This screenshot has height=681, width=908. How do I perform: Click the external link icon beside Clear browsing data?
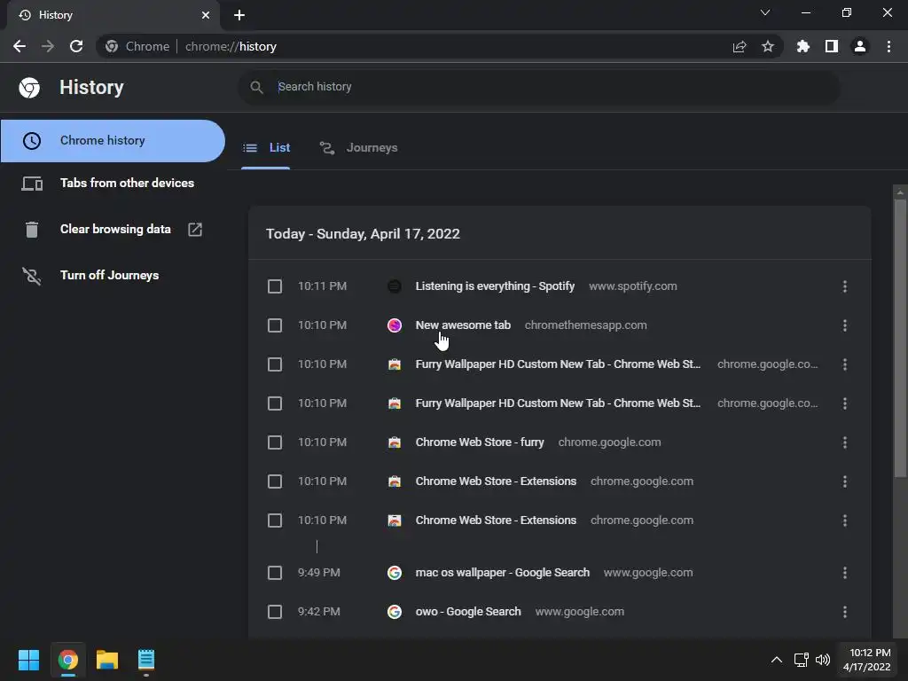(x=195, y=230)
